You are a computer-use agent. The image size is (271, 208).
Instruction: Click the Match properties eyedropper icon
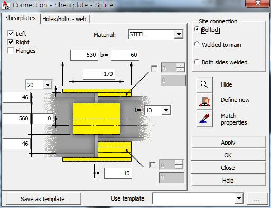pos(204,119)
